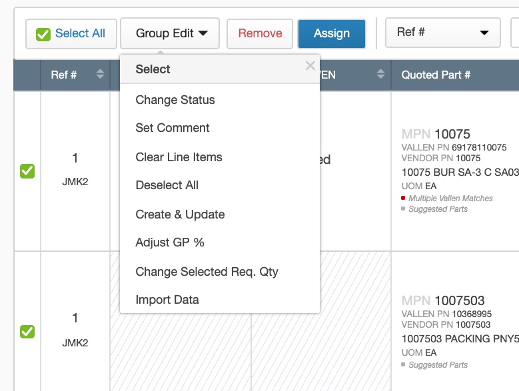Choose Clear Line Items
The image size is (519, 391).
[179, 157]
